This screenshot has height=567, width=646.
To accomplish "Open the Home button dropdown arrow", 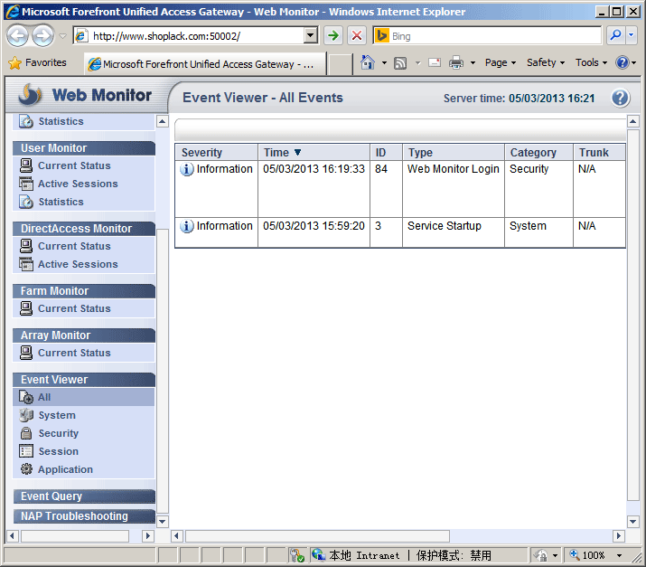I will click(x=384, y=63).
